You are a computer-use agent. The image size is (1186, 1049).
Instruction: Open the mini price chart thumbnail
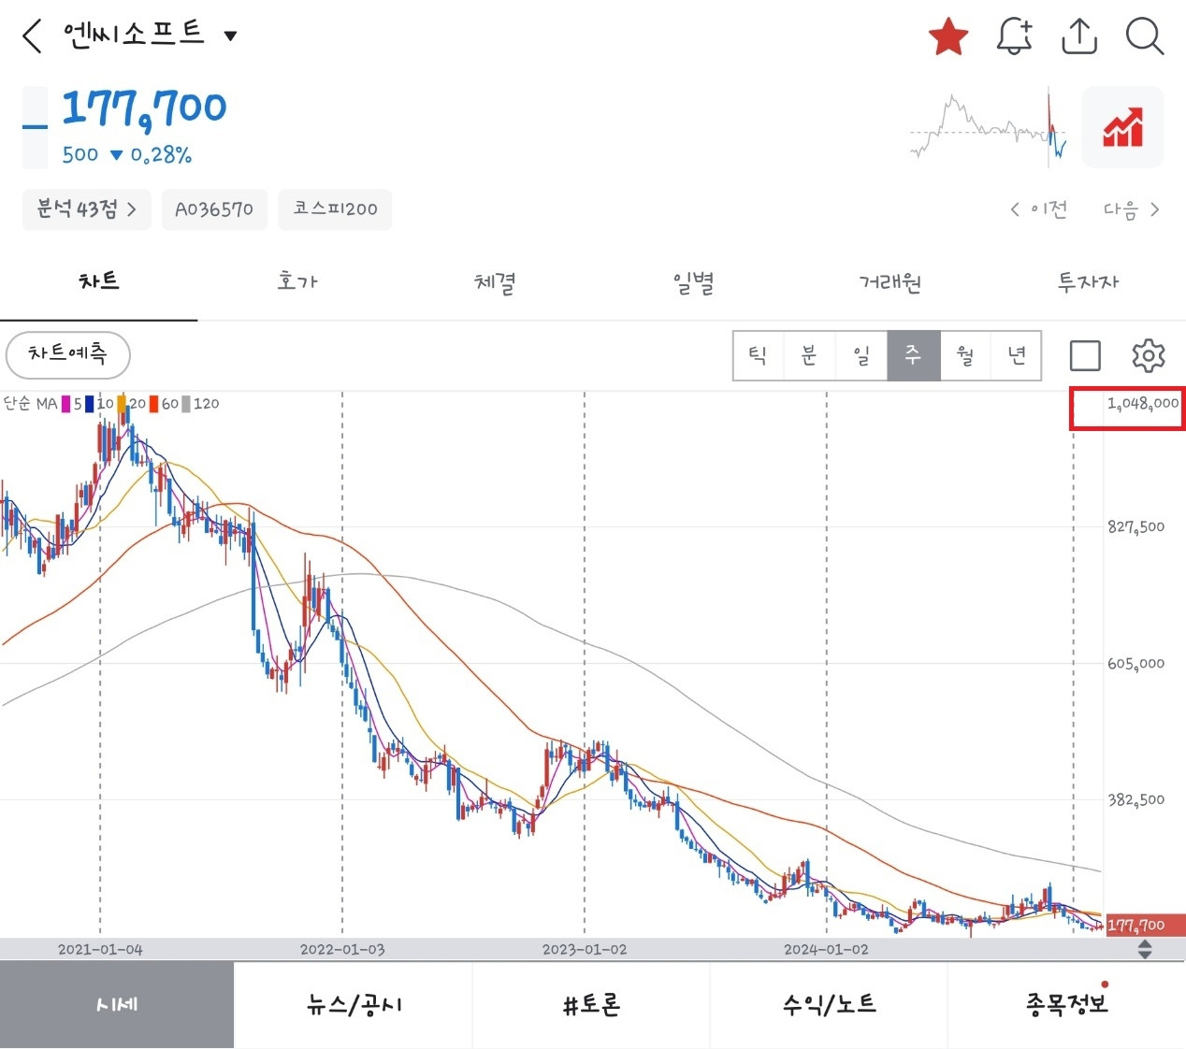[989, 127]
